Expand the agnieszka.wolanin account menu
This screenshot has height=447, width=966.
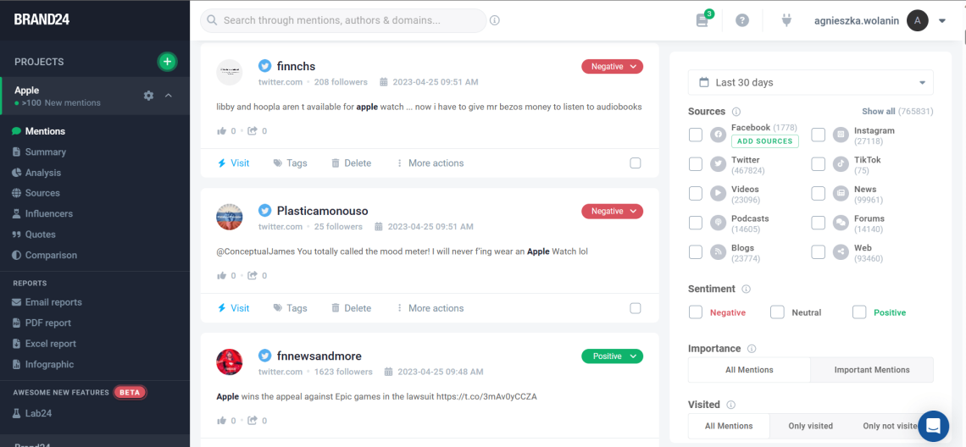tap(941, 21)
